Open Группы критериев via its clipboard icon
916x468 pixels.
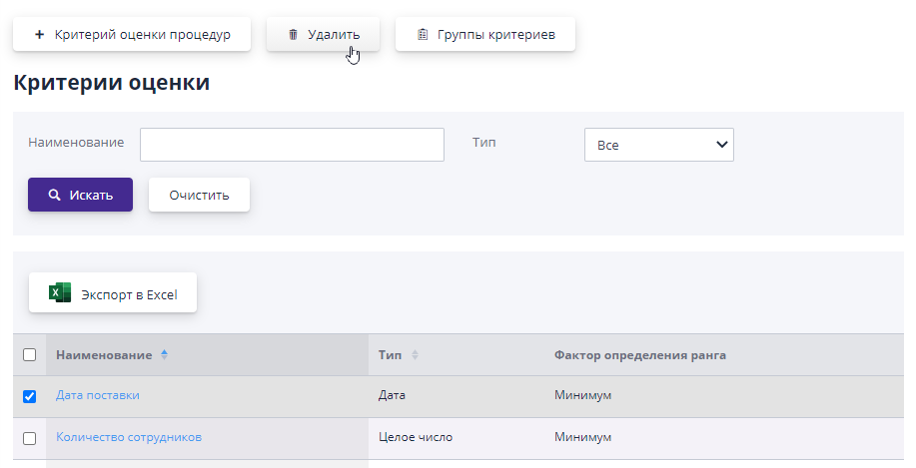[x=423, y=35]
